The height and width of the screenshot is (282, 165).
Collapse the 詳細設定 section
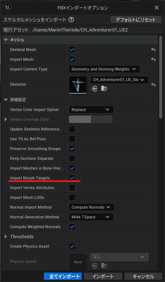6,100
